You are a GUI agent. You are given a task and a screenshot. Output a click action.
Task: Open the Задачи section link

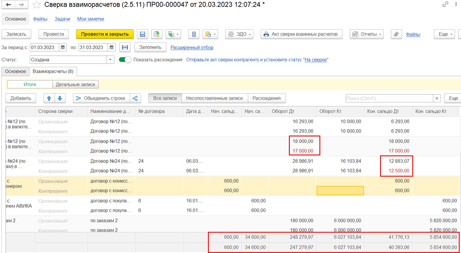click(62, 19)
